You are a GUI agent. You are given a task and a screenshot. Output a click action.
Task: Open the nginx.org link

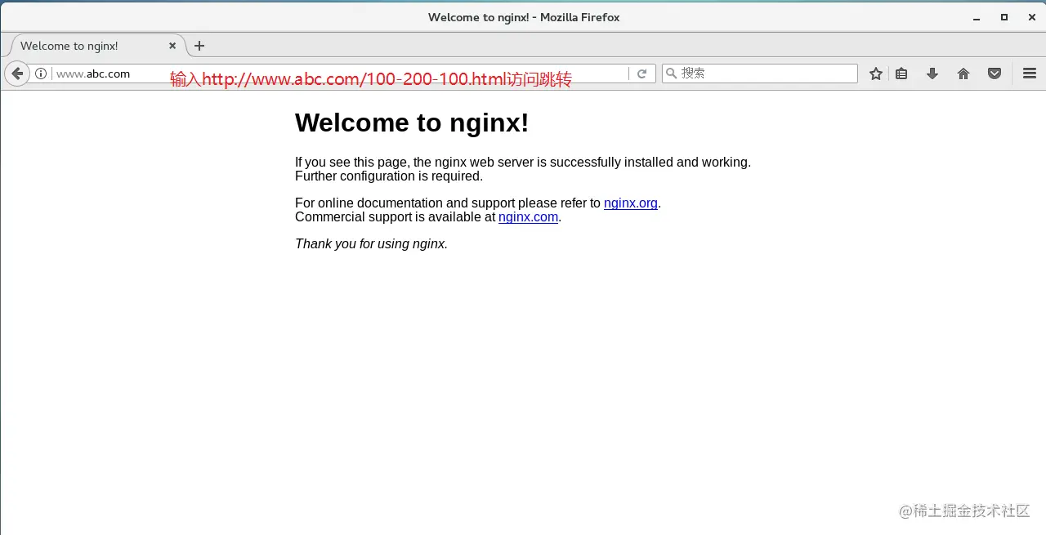(x=631, y=203)
